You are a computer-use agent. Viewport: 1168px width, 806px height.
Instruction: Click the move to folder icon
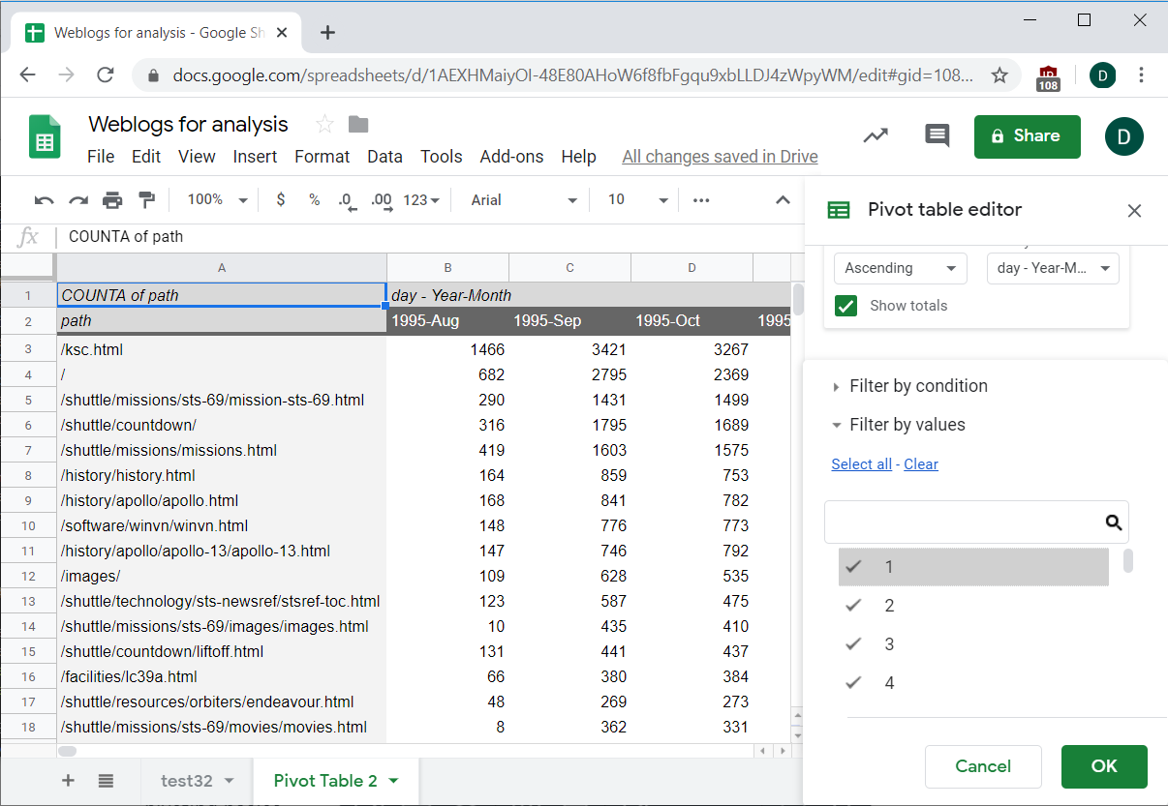(x=358, y=124)
